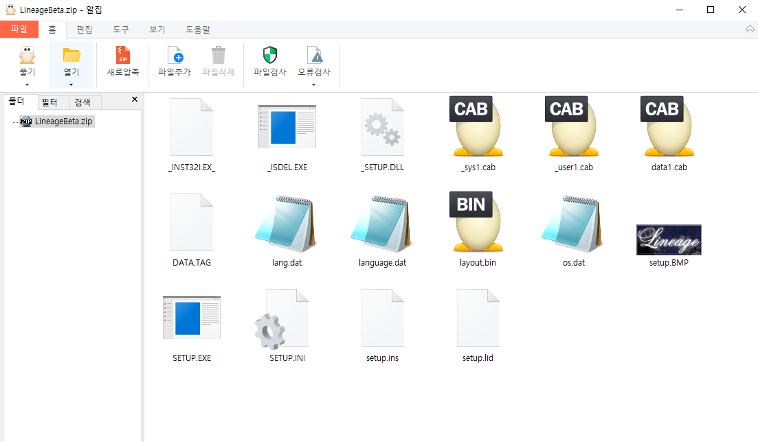
Task: Click the 파일추가 (add file) icon
Action: tap(175, 55)
